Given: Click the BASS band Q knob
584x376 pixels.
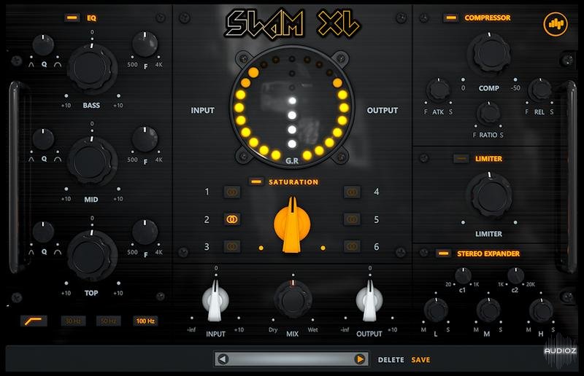Looking at the screenshot, I should coord(43,45).
